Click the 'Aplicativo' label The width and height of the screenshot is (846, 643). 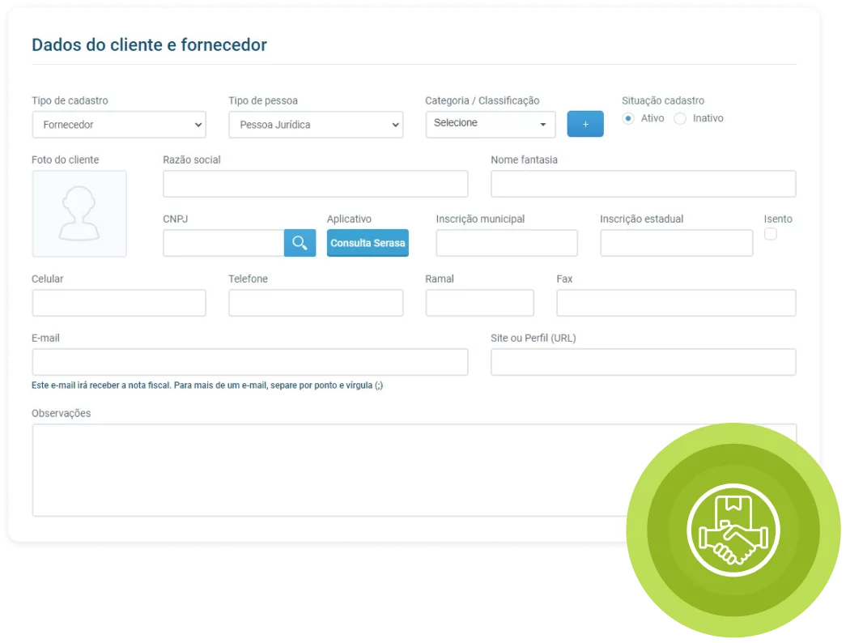[x=349, y=219]
